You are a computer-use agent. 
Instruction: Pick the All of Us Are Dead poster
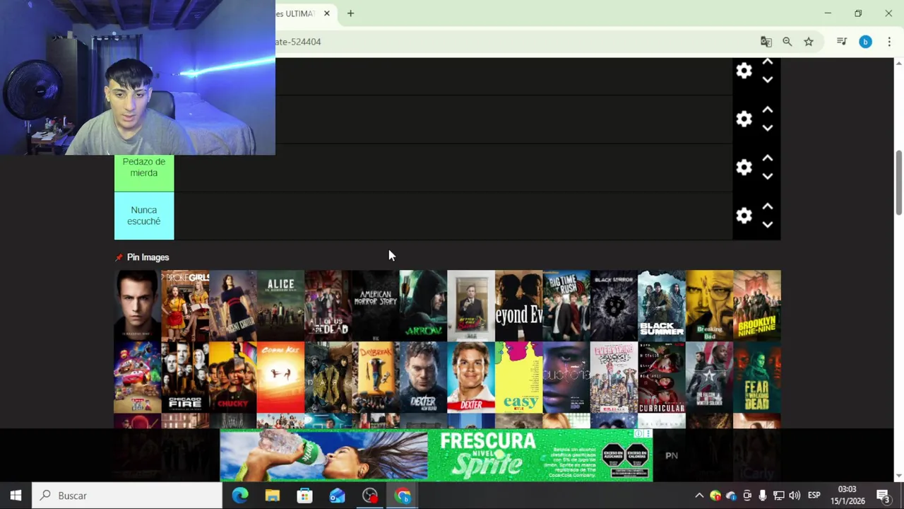pyautogui.click(x=328, y=305)
